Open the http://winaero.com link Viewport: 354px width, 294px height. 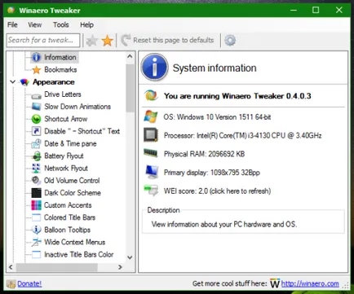pyautogui.click(x=310, y=283)
